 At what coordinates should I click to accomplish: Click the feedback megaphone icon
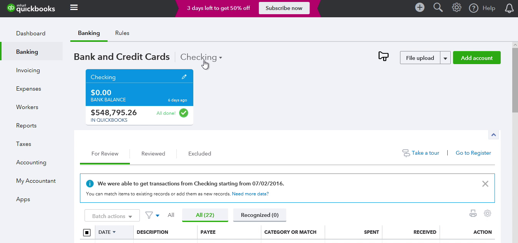pyautogui.click(x=384, y=56)
